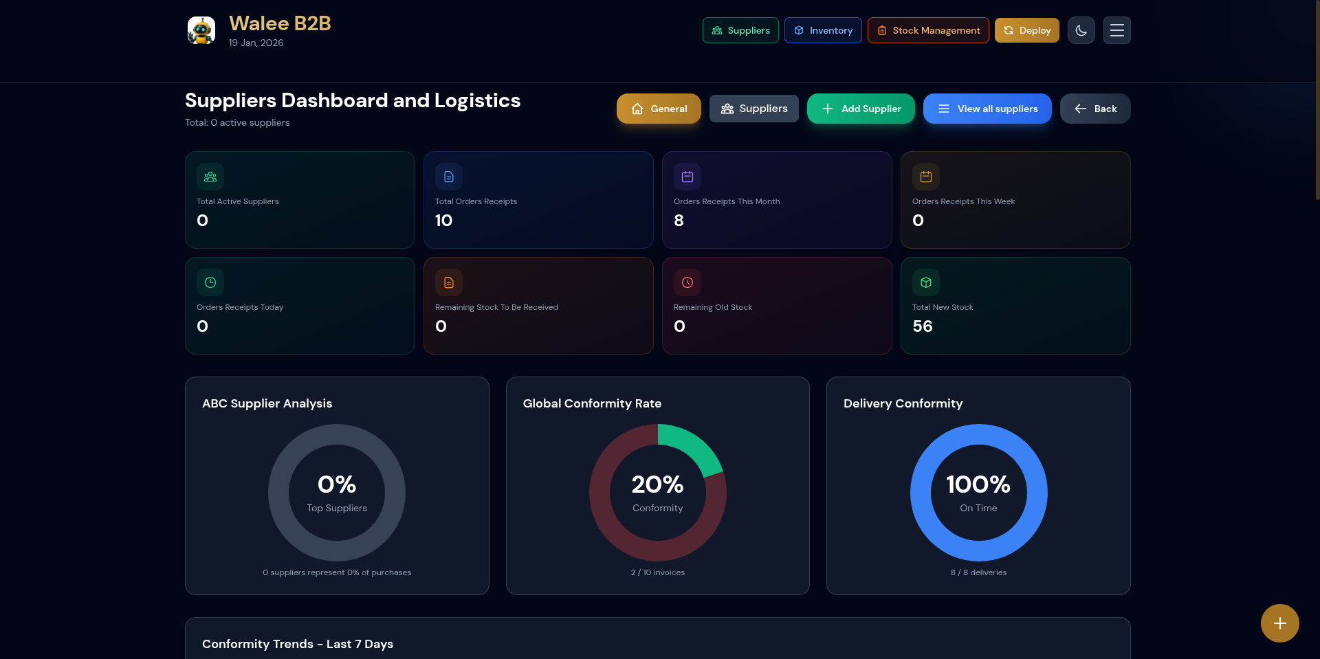Select the Orders Receipts Today clock icon

(x=210, y=282)
